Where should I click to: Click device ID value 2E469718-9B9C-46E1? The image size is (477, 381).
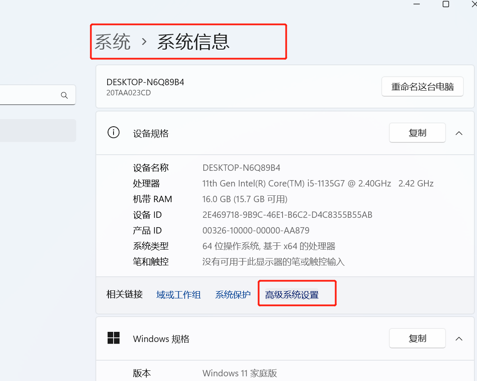coord(287,215)
